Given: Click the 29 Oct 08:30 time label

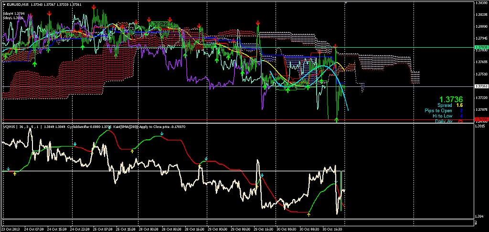Looking at the screenshot, I should [240, 229].
